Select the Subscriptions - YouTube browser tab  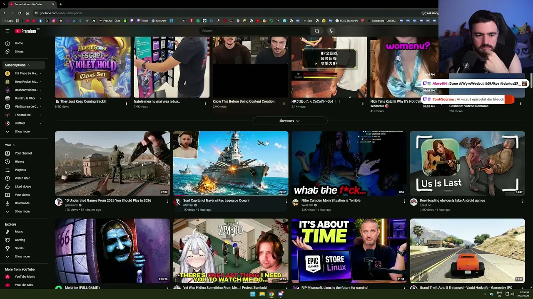tap(32, 4)
